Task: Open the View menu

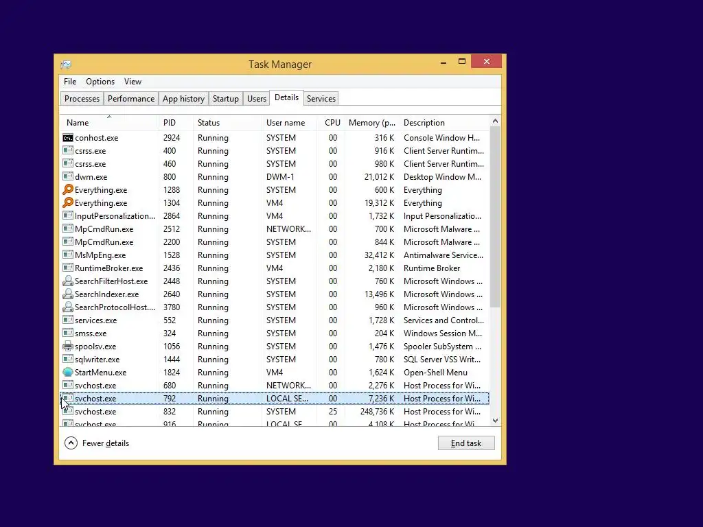Action: pyautogui.click(x=132, y=82)
